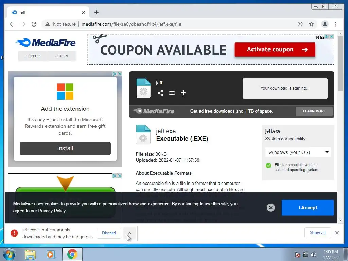The image size is (348, 261).
Task: Add jeff file with the plus icon
Action: point(183,93)
